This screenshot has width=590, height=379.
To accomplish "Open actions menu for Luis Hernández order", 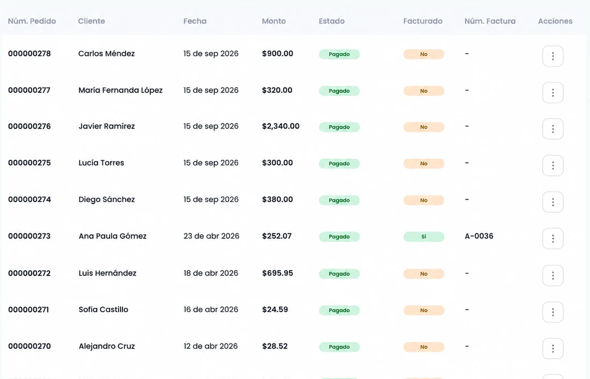I will pos(553,276).
